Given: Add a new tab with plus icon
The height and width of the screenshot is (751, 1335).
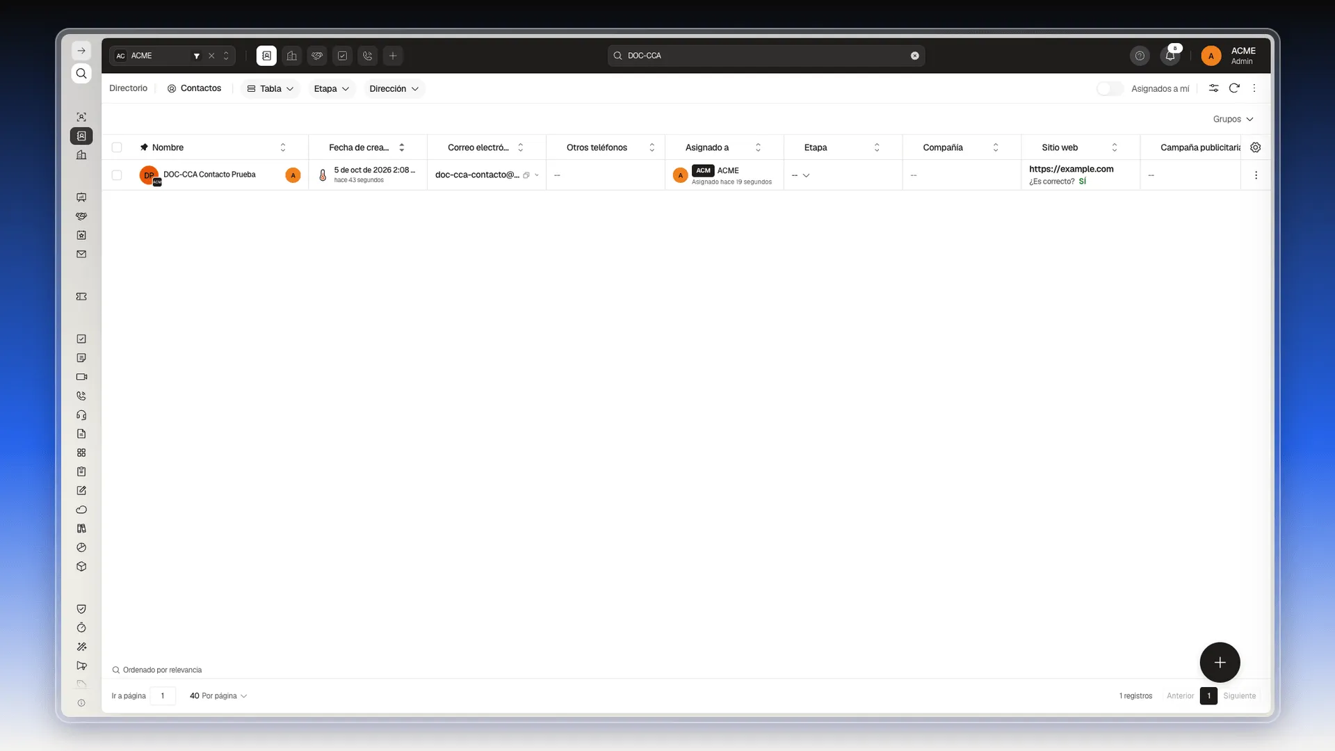Looking at the screenshot, I should tap(393, 56).
